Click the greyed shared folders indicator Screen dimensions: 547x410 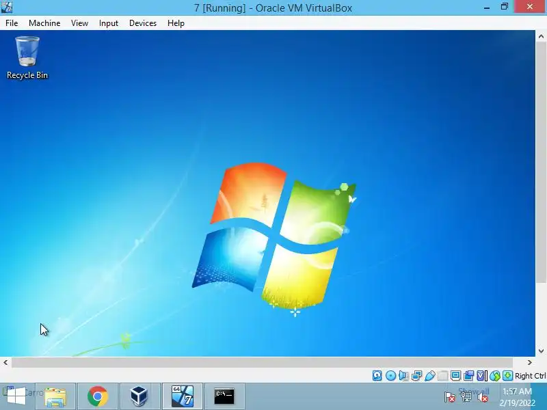(442, 375)
